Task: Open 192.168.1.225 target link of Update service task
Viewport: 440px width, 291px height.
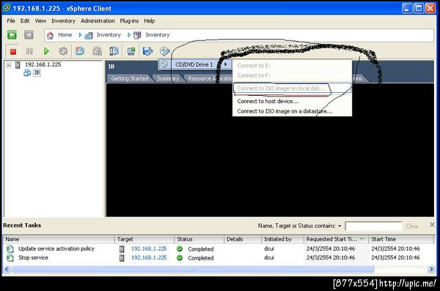Action: (x=149, y=249)
